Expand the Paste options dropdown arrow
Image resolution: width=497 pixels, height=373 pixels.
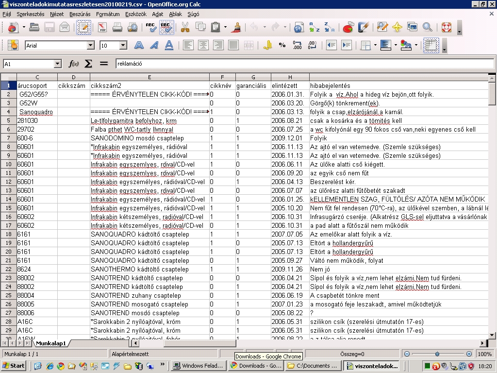point(225,28)
